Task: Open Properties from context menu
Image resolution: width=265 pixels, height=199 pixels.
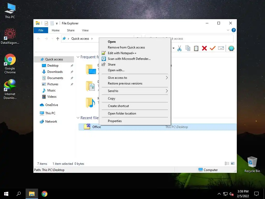Action: [x=135, y=121]
